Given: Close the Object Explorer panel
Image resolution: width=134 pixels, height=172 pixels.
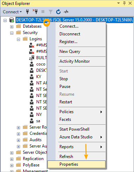Looking at the screenshot, I should 130,3.
